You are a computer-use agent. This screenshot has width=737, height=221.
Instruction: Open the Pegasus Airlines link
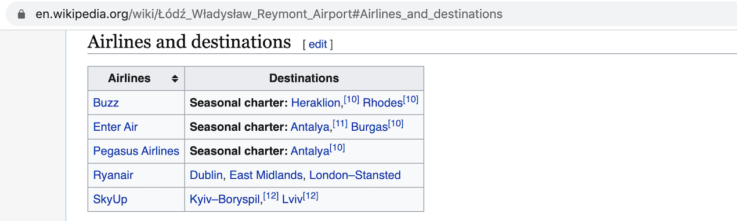pos(136,151)
